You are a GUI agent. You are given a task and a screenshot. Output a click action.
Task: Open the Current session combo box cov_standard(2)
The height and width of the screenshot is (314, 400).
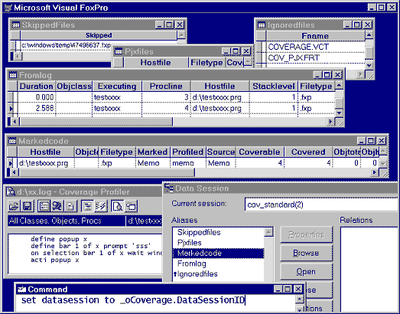tap(322, 204)
